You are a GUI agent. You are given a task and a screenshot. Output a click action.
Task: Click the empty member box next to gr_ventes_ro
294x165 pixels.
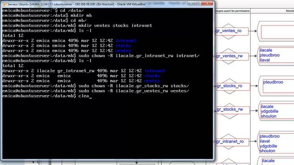(277, 32)
